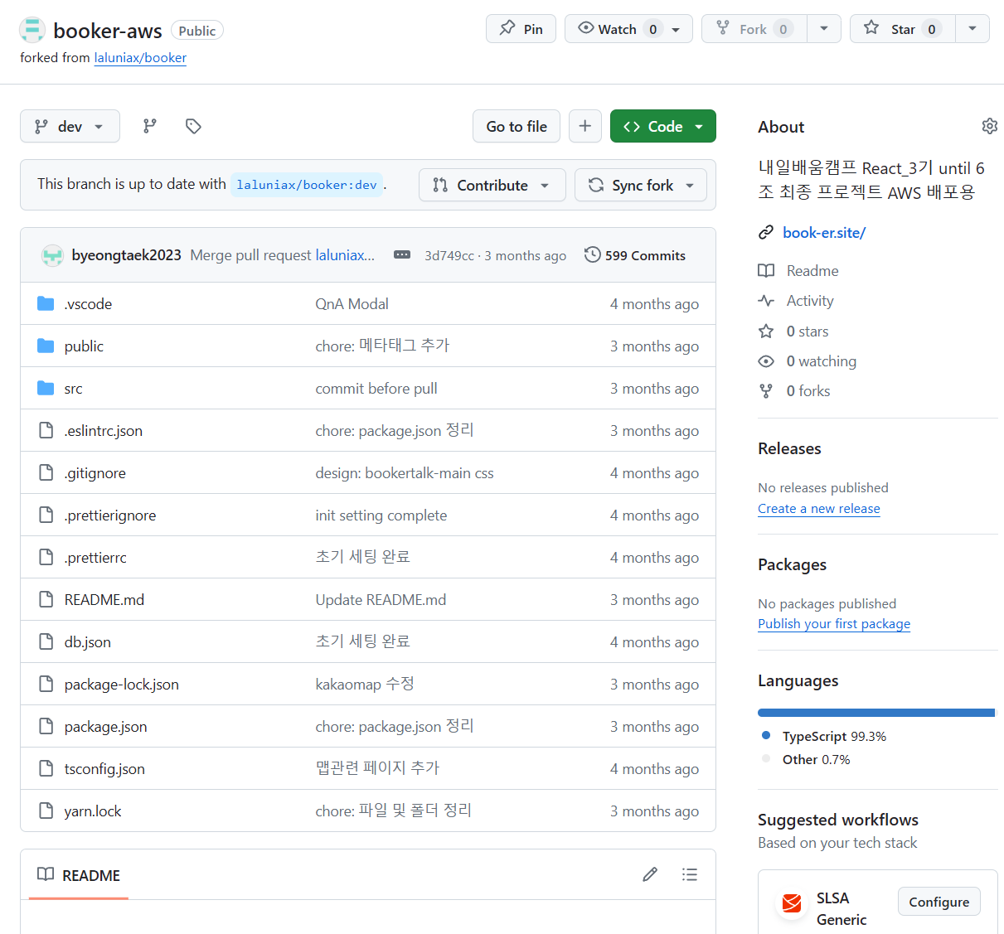This screenshot has height=934, width=1004.
Task: Open the src folder icon
Action: pos(46,388)
